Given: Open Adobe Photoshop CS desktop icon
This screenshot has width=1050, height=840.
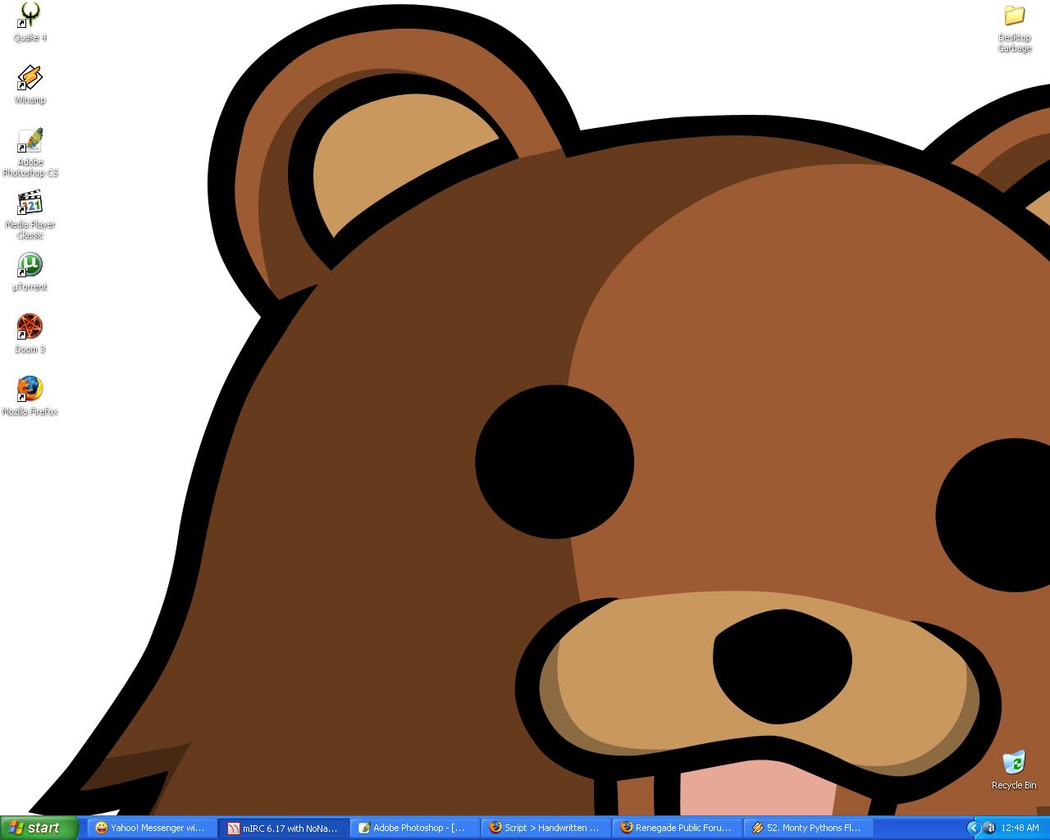Looking at the screenshot, I should tap(30, 141).
